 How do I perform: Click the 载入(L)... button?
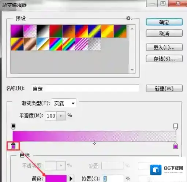pyautogui.click(x=164, y=47)
